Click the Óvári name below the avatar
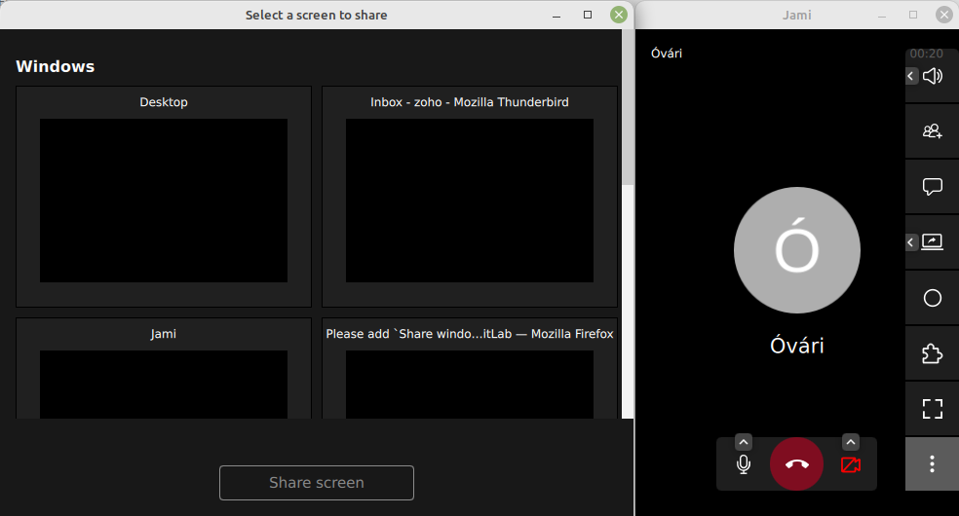 coord(797,346)
